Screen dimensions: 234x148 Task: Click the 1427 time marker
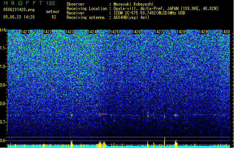pyautogui.click(x=158, y=32)
